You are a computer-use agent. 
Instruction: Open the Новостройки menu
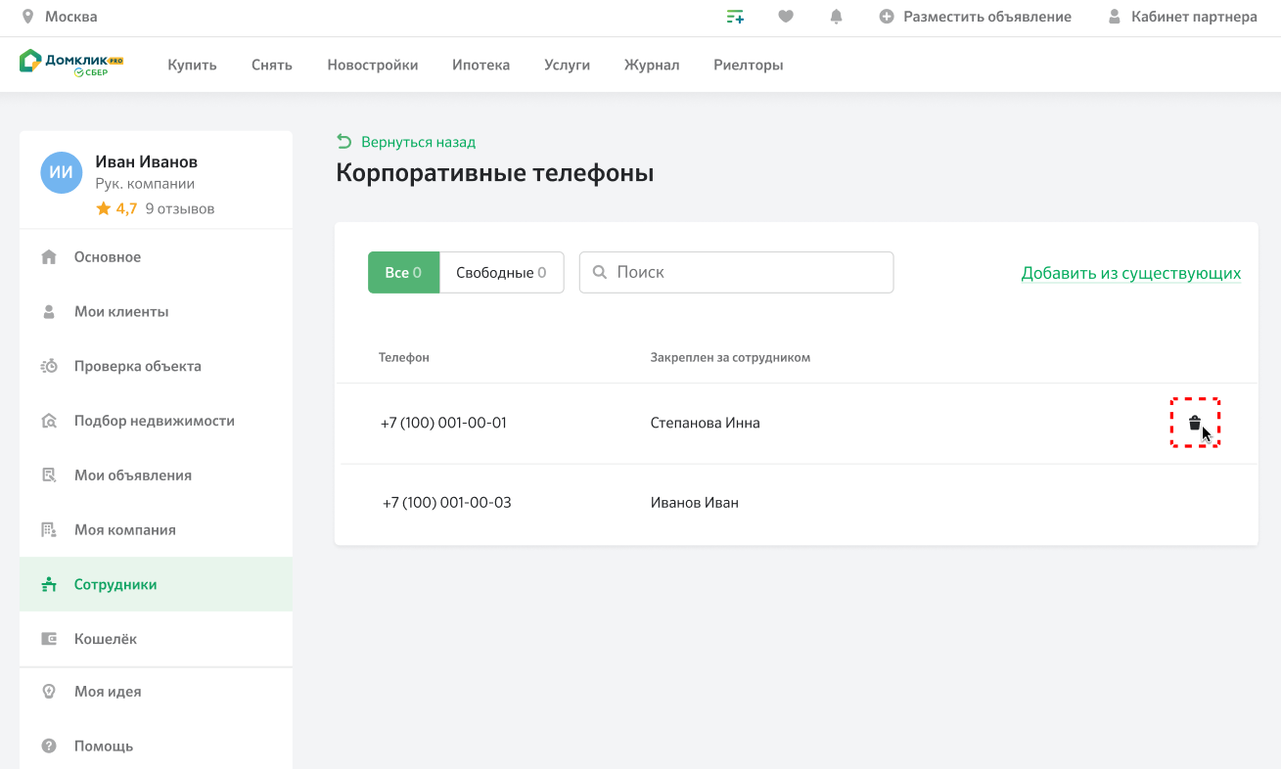(373, 66)
